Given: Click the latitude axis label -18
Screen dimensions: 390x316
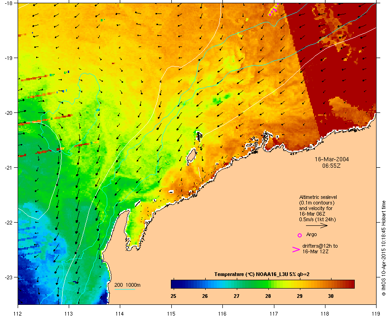Looking at the screenshot, I should tap(8, 3).
